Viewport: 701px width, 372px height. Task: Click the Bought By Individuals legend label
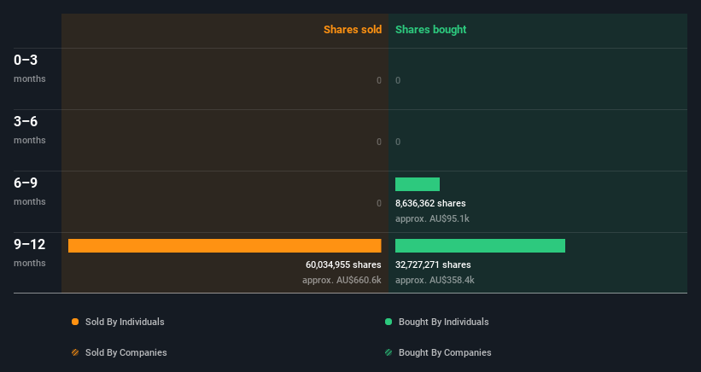[x=443, y=322]
